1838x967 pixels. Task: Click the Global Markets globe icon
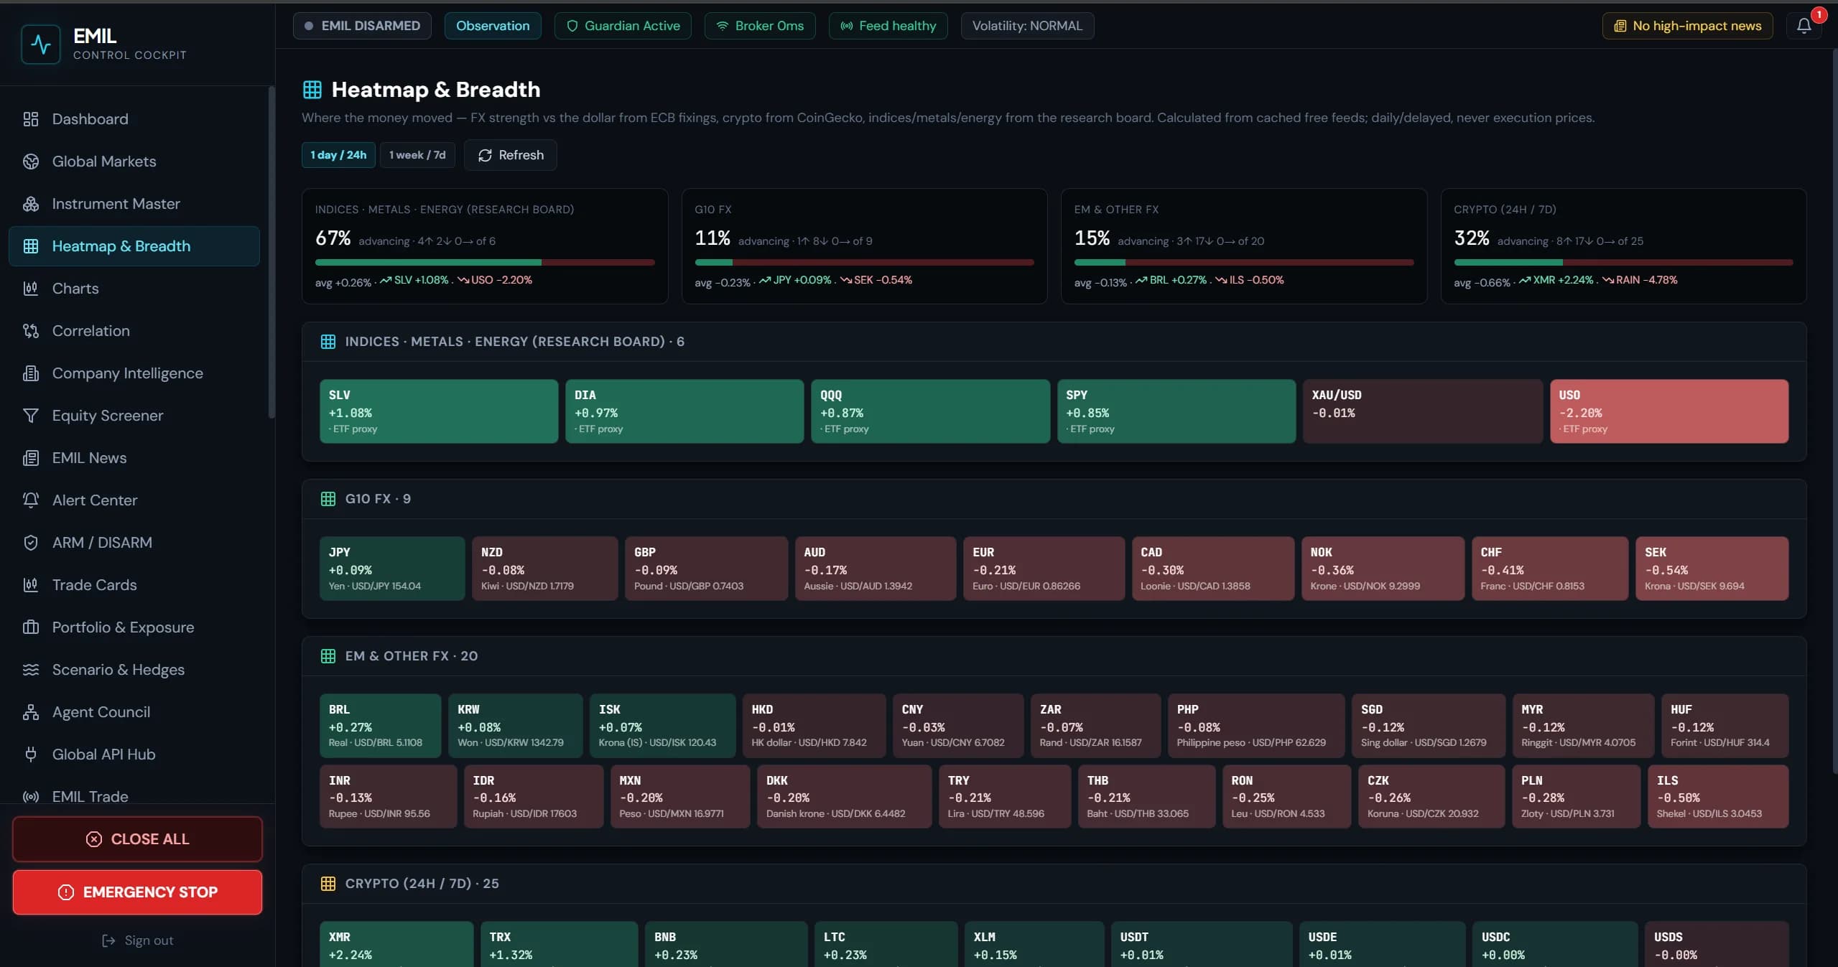[x=30, y=162]
